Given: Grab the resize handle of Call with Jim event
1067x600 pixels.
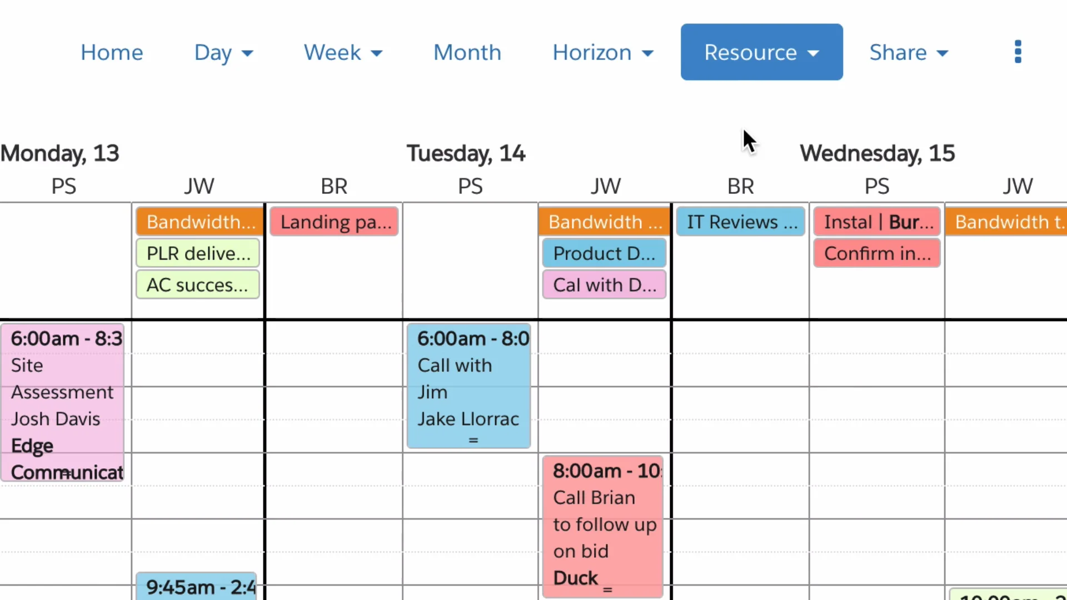Looking at the screenshot, I should coord(473,441).
